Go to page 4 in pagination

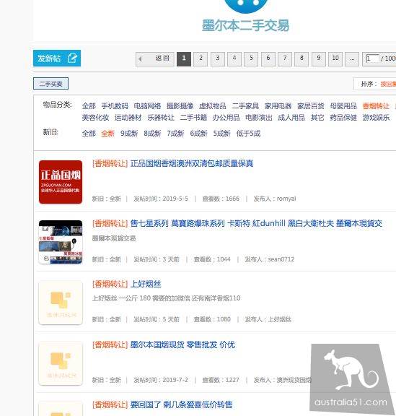pos(234,58)
